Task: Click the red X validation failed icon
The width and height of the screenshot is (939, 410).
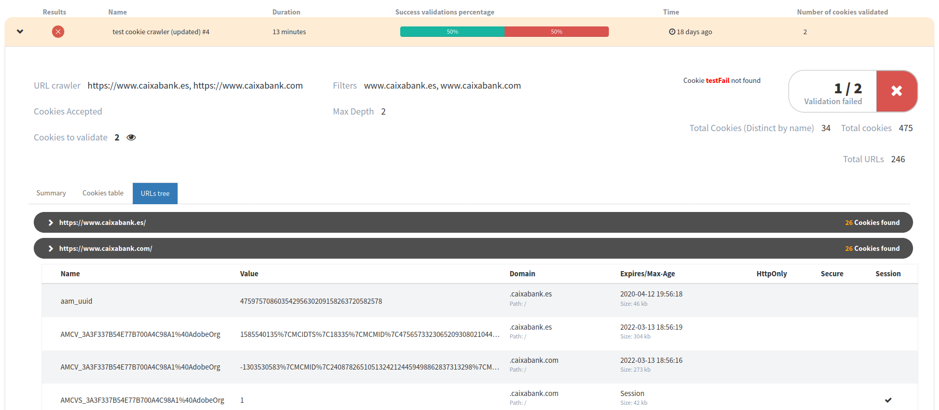Action: click(x=896, y=91)
